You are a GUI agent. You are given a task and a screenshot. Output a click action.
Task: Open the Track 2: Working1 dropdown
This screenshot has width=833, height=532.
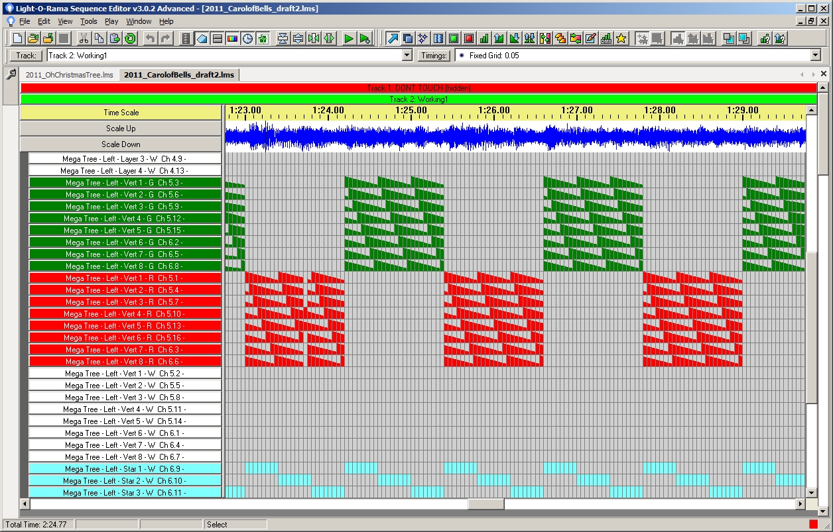tap(407, 56)
